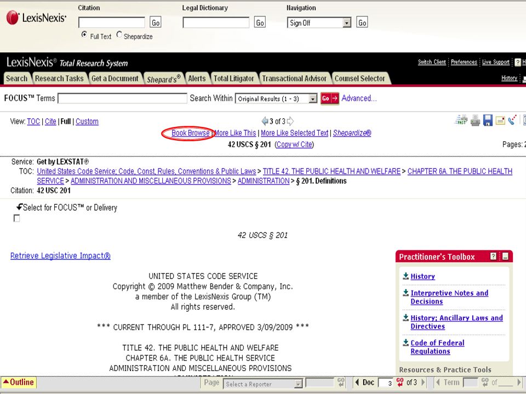Viewport: 526px width, 394px height.
Task: Switch to the Custom view
Action: [87, 121]
